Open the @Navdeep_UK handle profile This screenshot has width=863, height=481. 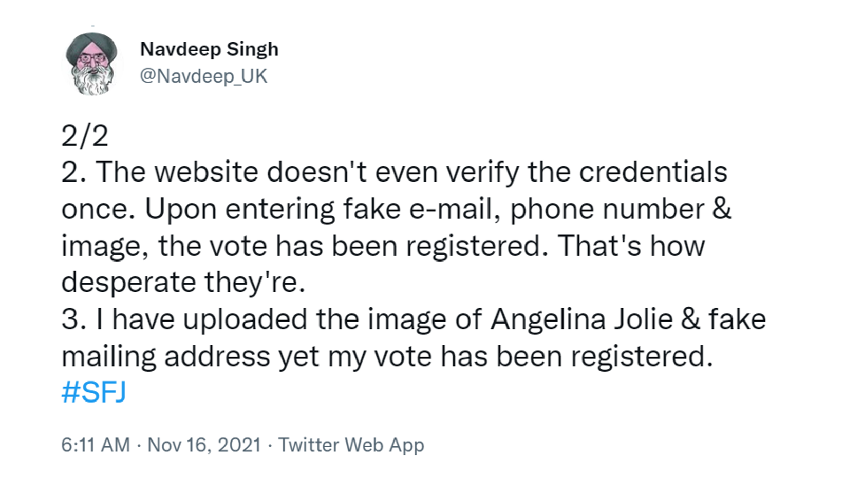[x=203, y=76]
